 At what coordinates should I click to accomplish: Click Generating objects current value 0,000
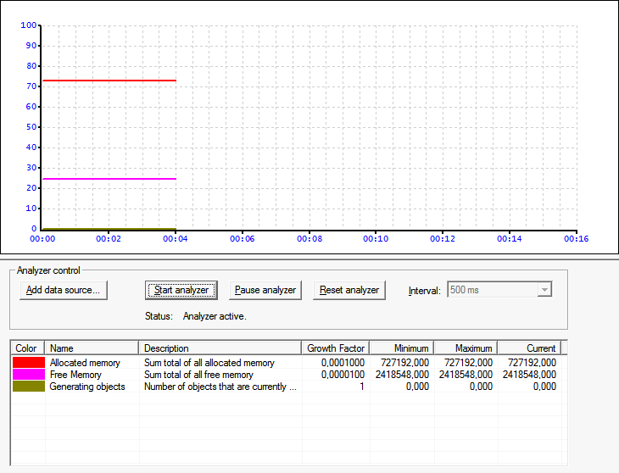point(544,387)
